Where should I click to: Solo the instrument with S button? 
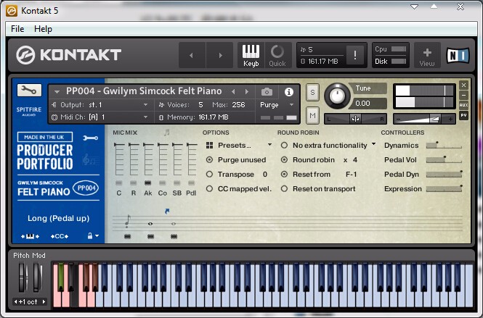tap(312, 92)
